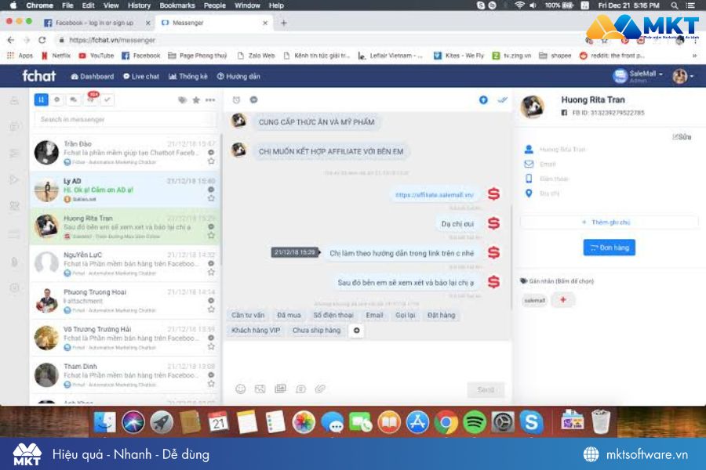The width and height of the screenshot is (706, 470).
Task: Click the Sửa edit link
Action: pos(682,137)
